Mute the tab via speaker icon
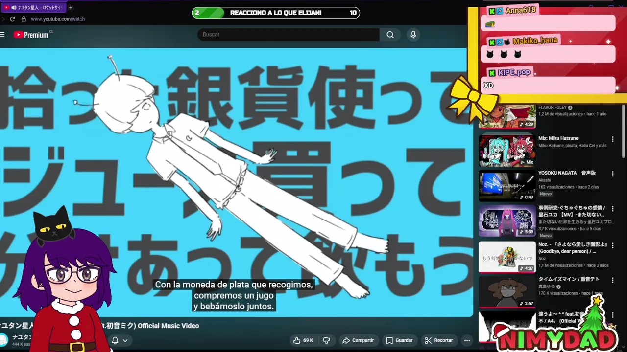This screenshot has width=627, height=352. tap(14, 8)
